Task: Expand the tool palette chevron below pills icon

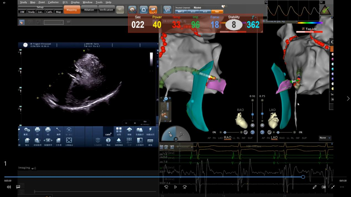Action: click(x=165, y=121)
